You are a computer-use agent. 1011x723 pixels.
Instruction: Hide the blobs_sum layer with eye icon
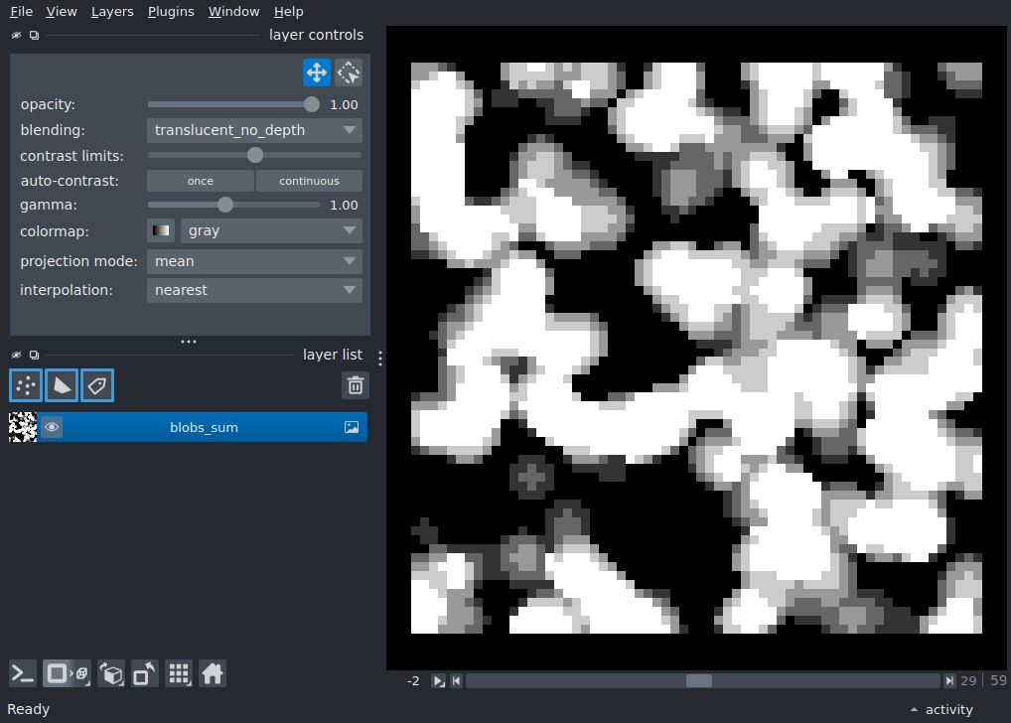click(x=52, y=427)
